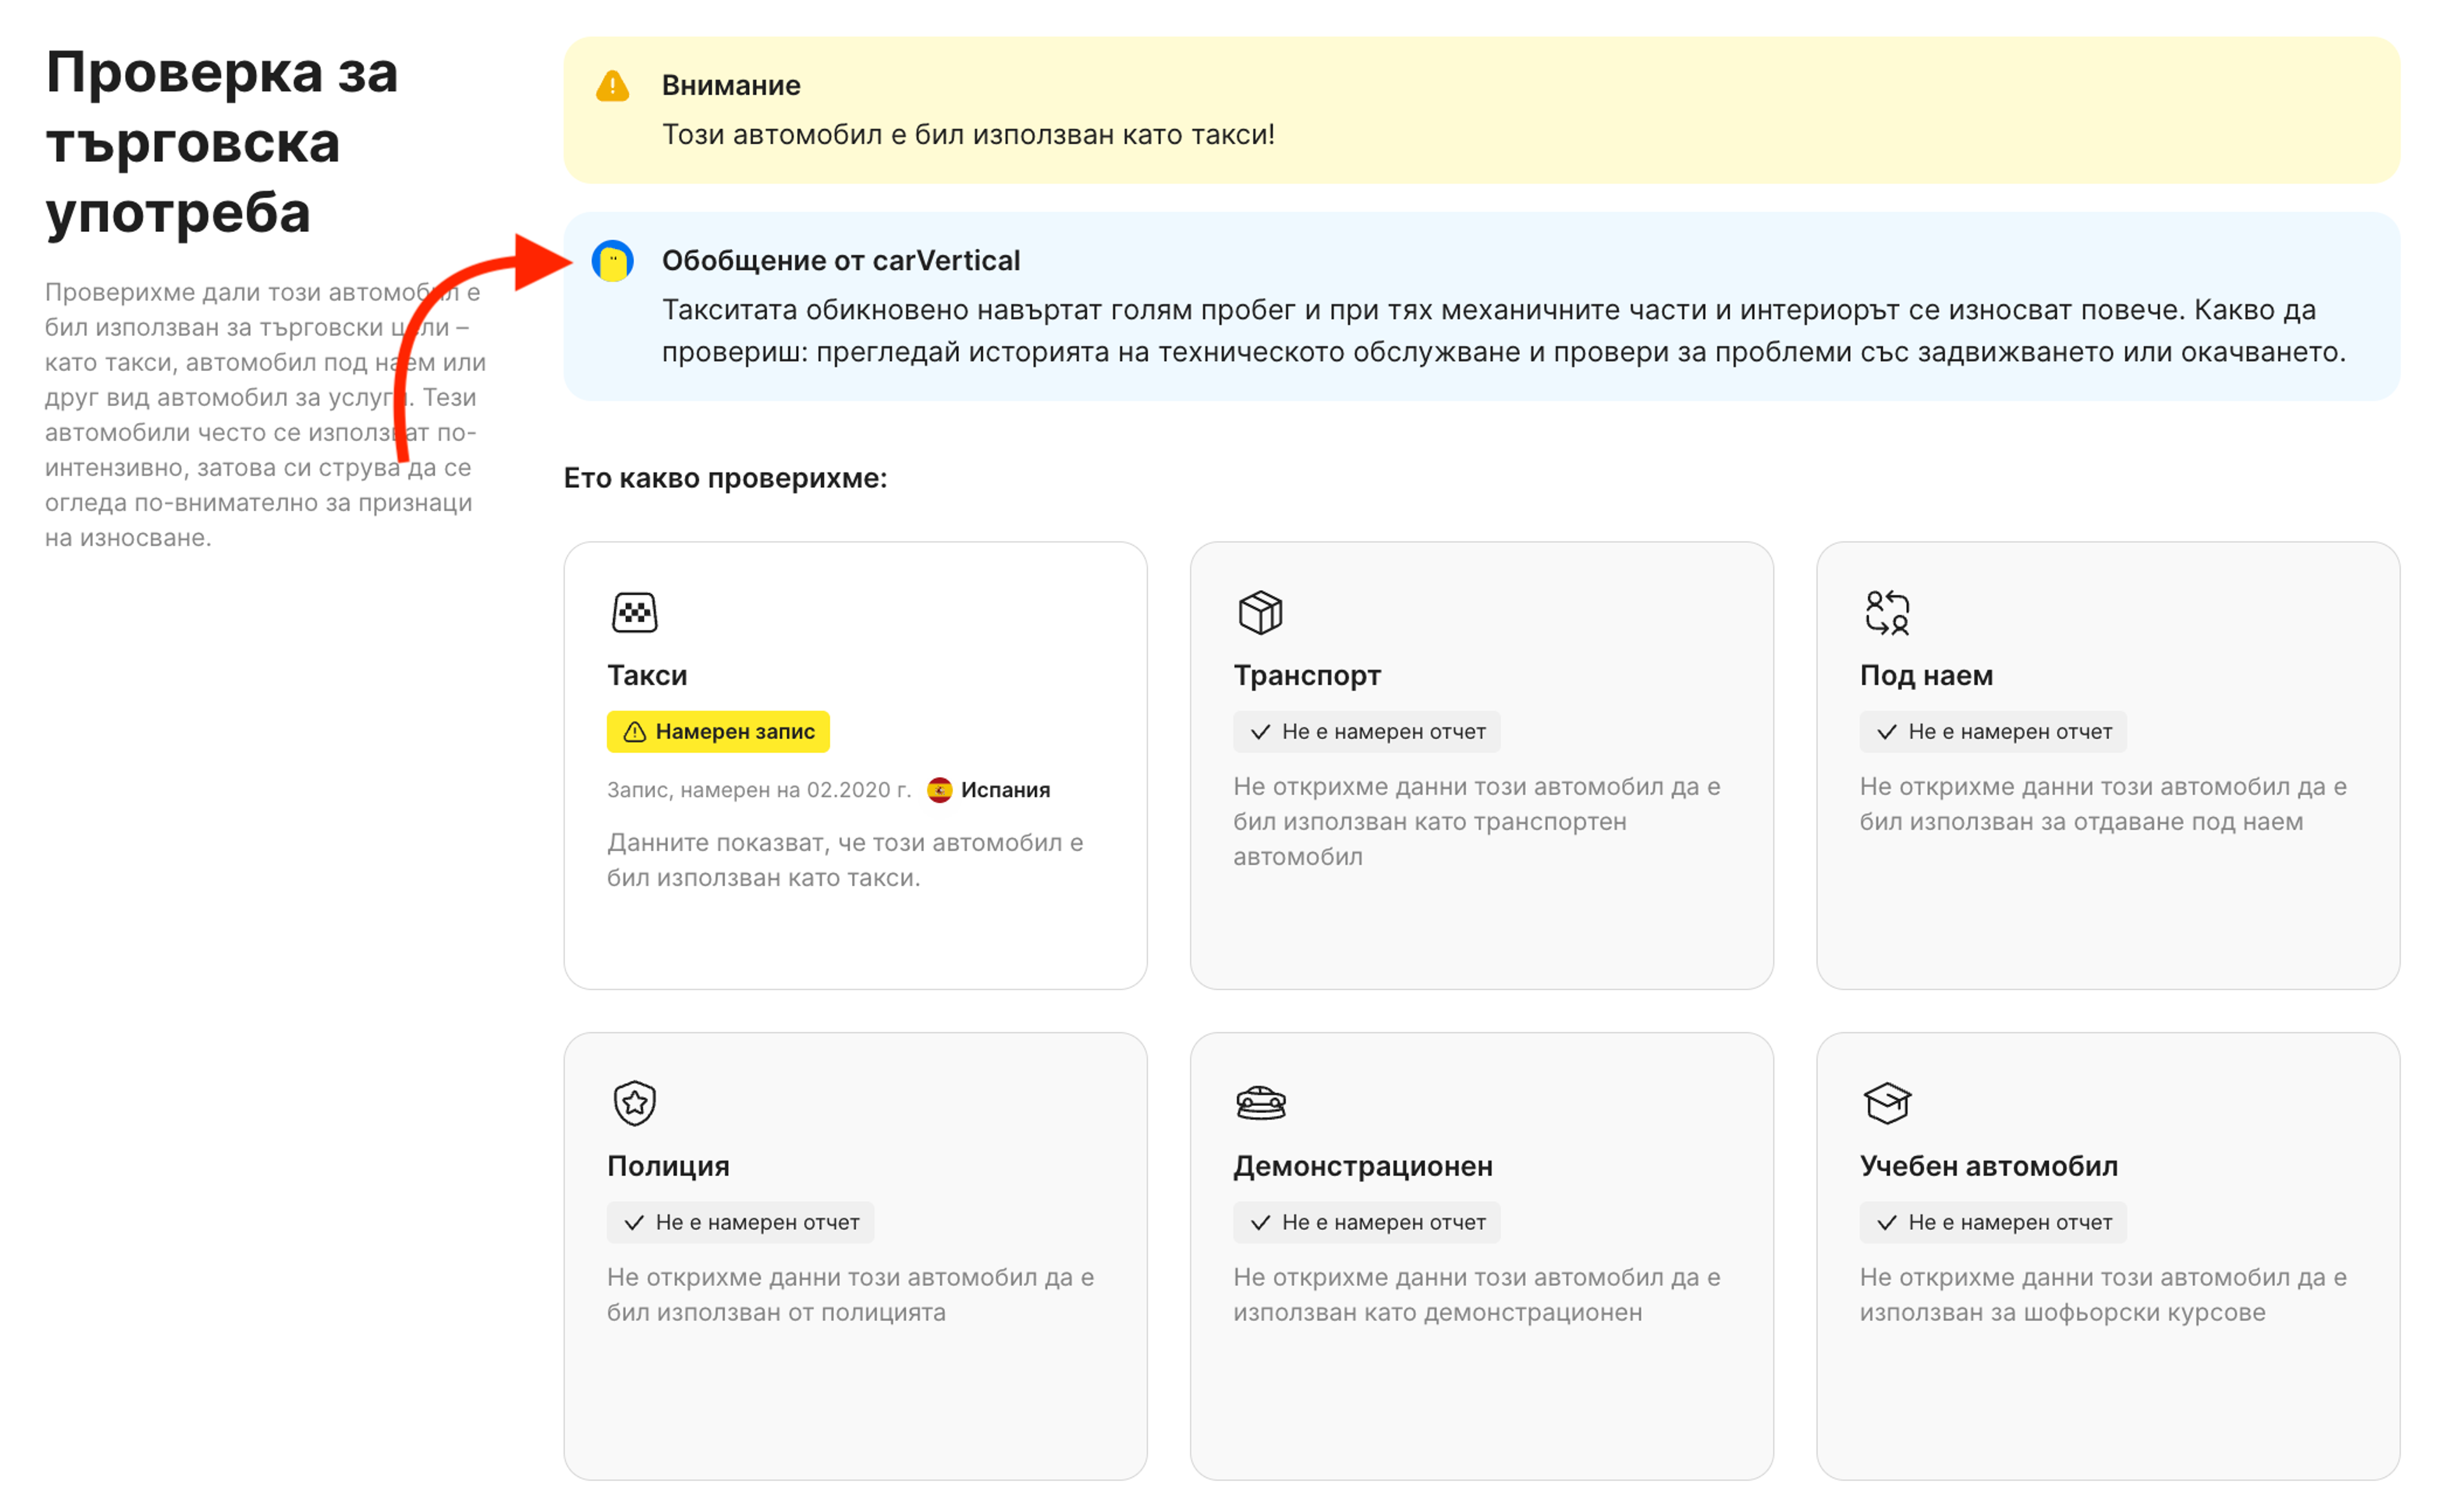This screenshot has width=2440, height=1512.
Task: Click the warning triangle icon in Внимание banner
Action: 612,86
